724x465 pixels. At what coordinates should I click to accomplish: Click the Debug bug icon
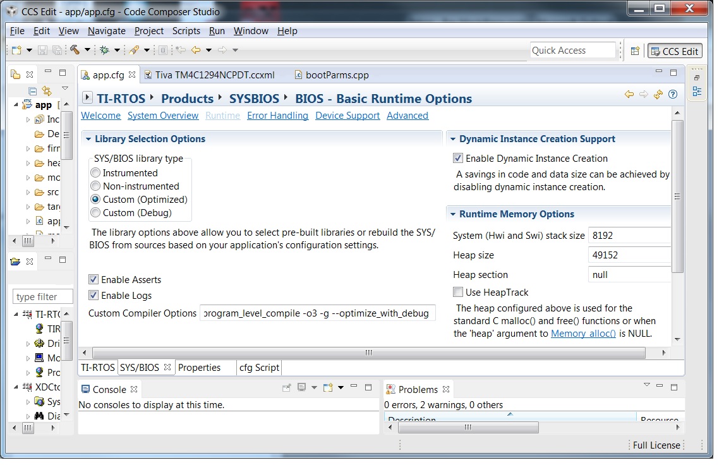(x=105, y=51)
